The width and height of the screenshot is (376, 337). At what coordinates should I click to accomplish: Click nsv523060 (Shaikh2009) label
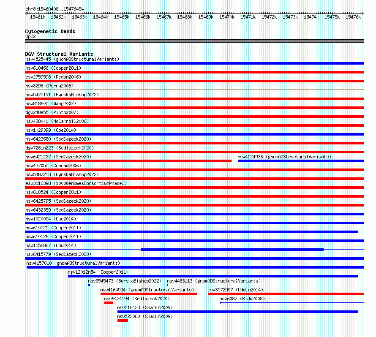tap(145, 316)
